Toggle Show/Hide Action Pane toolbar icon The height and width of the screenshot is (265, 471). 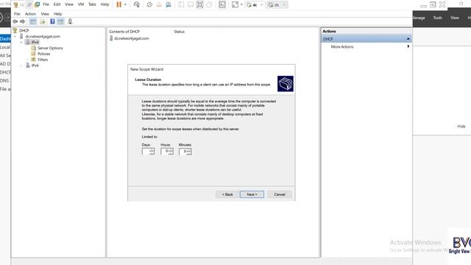(x=60, y=21)
